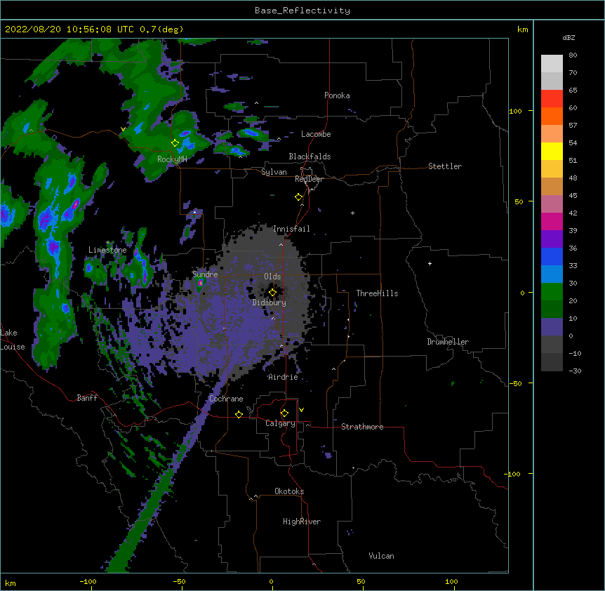Click the Airdrie city label

[x=283, y=377]
